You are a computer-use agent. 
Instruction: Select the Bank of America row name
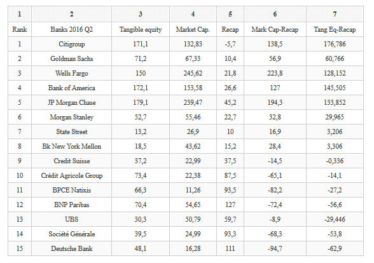pos(71,88)
